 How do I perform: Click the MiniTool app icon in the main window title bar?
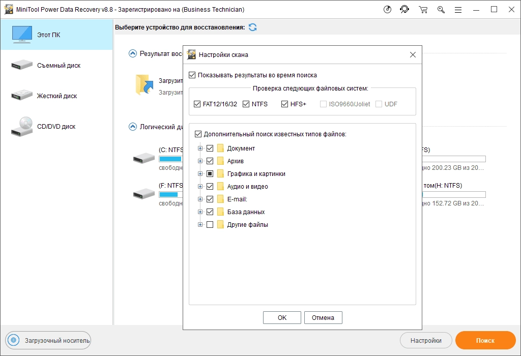(x=9, y=10)
